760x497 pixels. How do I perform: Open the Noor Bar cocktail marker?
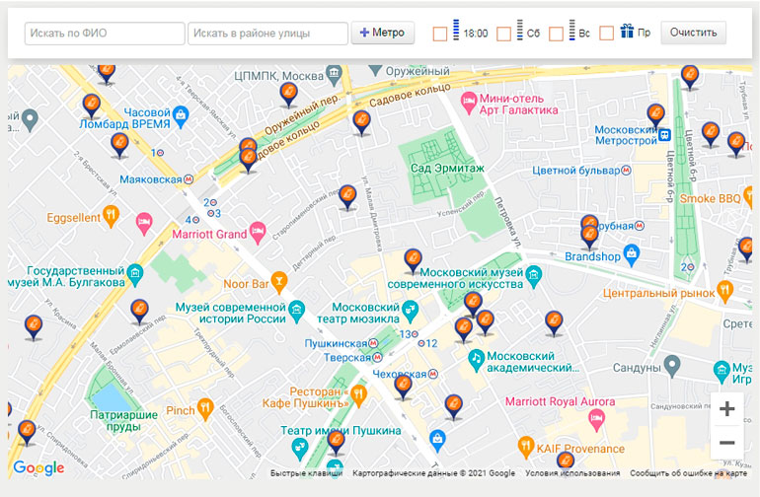point(278,282)
